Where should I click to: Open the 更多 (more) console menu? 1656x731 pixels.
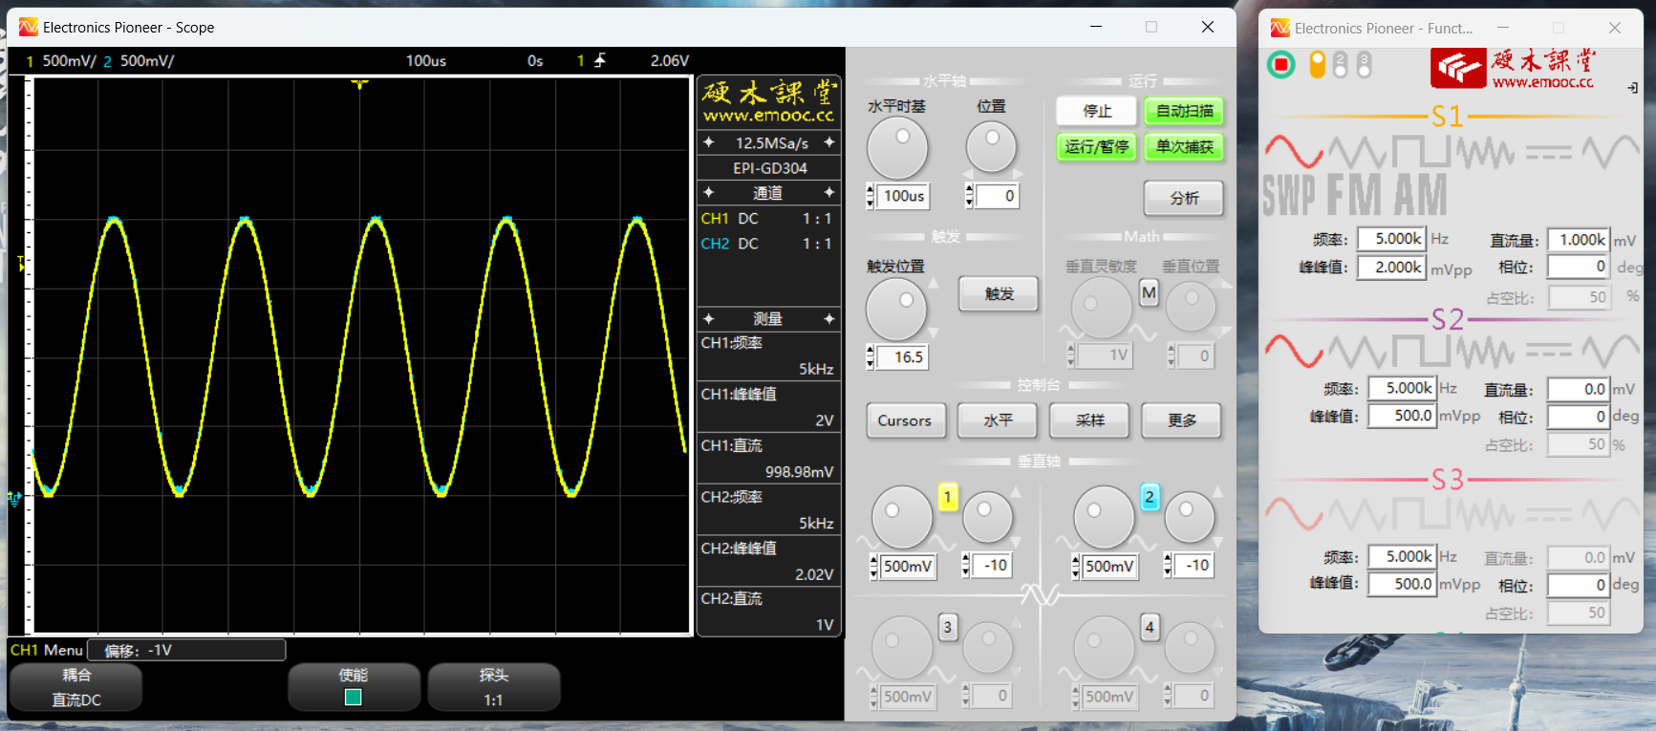(1181, 420)
